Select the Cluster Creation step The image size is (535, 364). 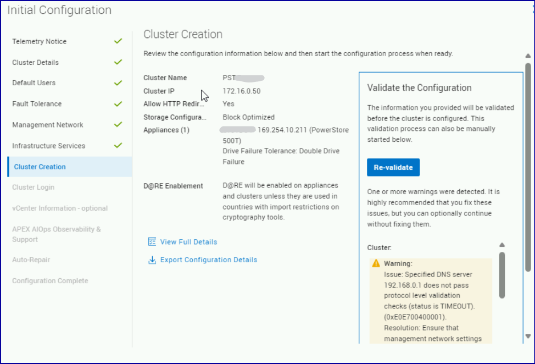40,167
